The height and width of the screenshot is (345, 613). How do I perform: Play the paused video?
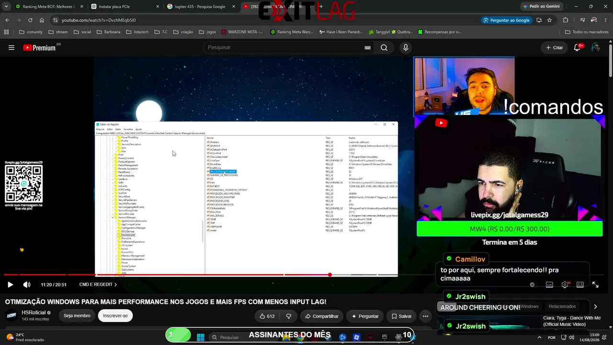10,285
